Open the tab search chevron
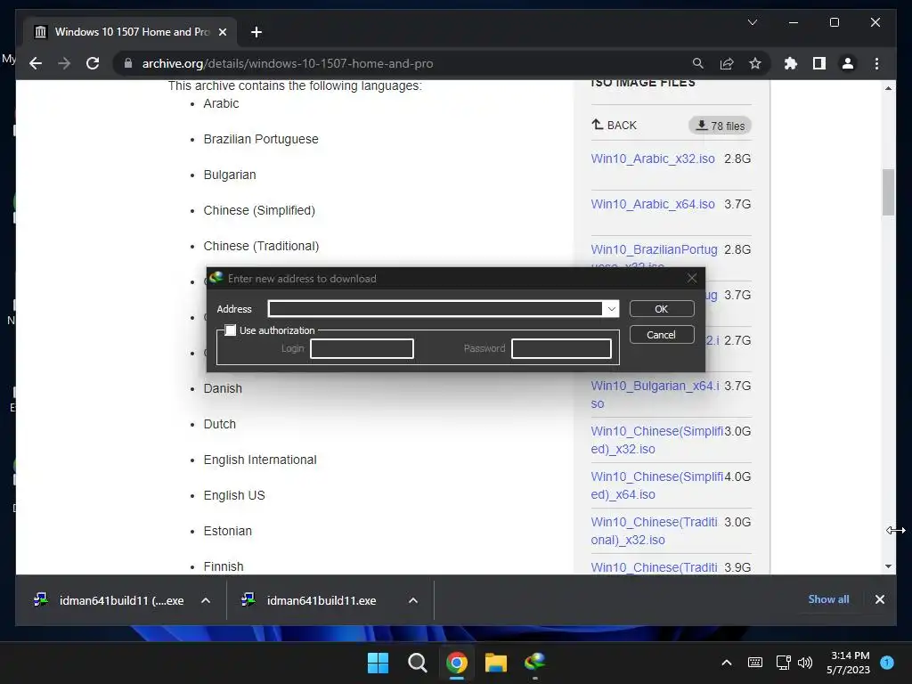912x684 pixels. (x=752, y=22)
